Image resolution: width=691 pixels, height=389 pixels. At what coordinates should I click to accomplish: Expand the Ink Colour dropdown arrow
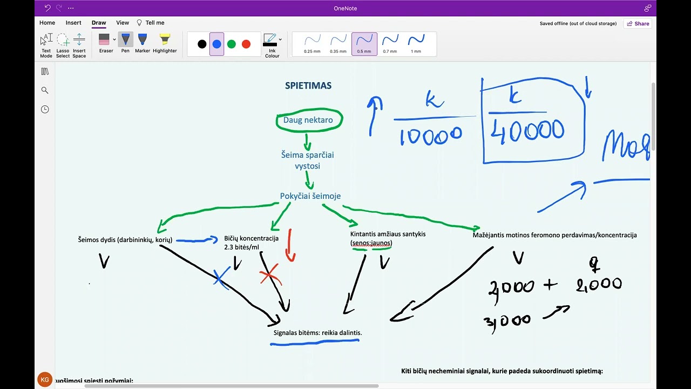[x=280, y=39]
